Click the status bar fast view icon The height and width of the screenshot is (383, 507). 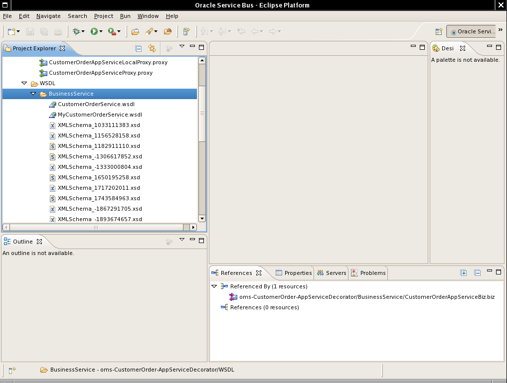pyautogui.click(x=12, y=371)
